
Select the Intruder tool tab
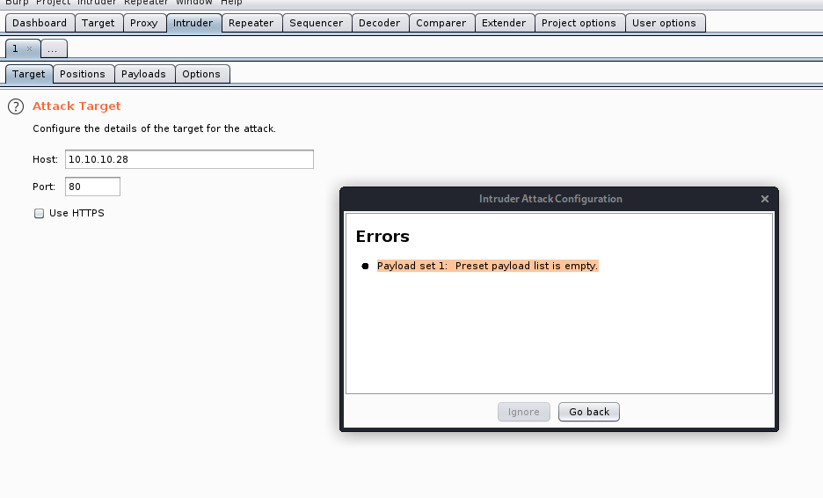click(193, 23)
